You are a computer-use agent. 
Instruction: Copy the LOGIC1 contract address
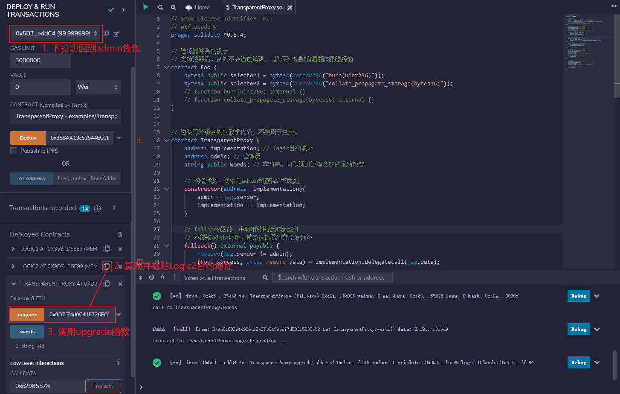pos(107,249)
